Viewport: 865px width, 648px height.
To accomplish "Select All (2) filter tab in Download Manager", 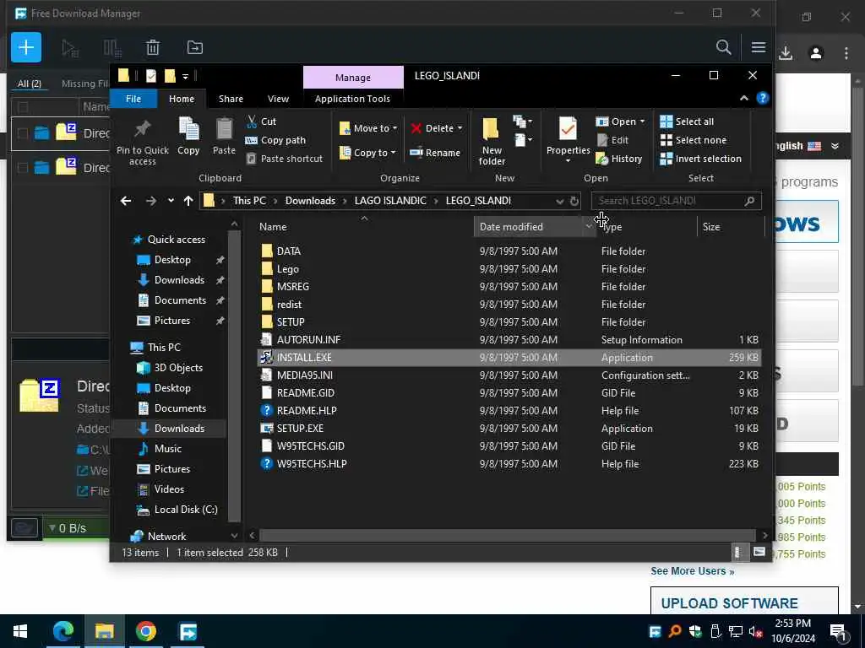I will pos(30,84).
